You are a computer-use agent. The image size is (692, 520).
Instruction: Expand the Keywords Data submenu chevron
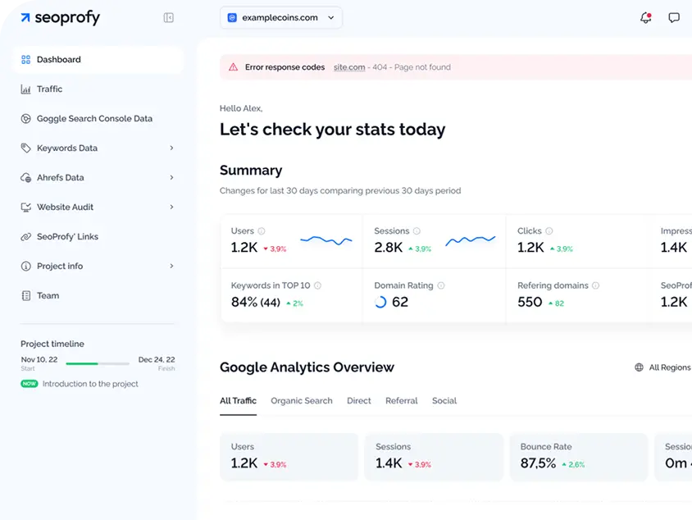[171, 148]
